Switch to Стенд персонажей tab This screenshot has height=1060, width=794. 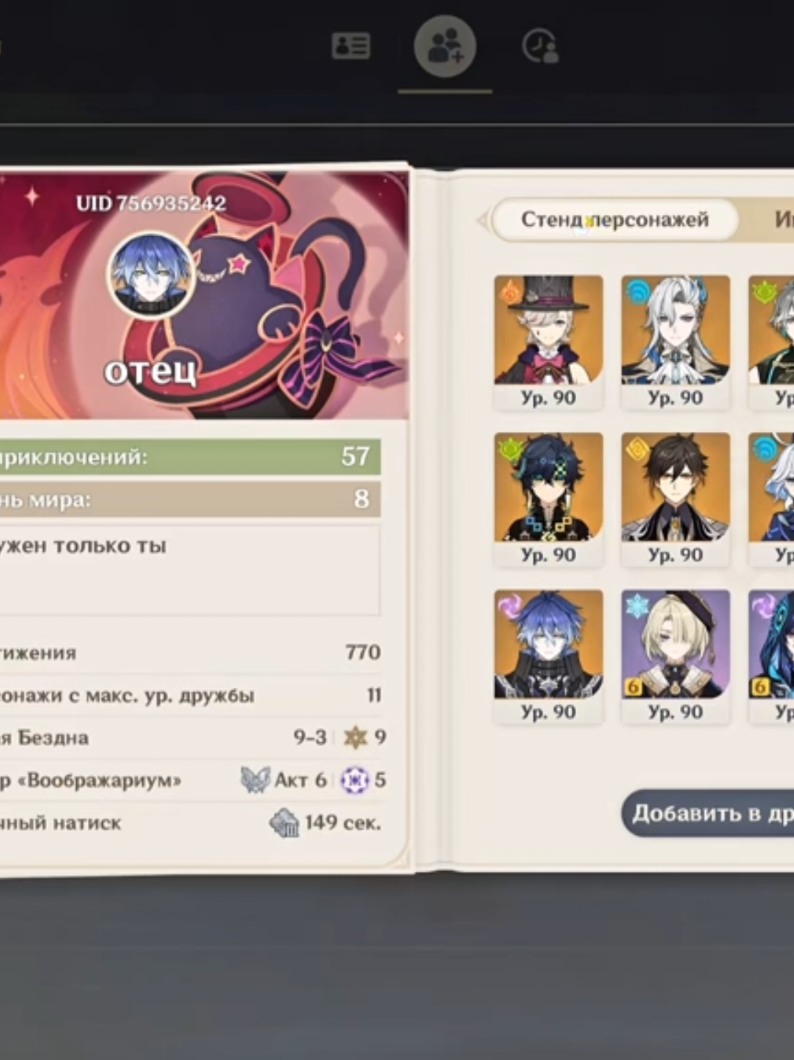click(x=615, y=220)
